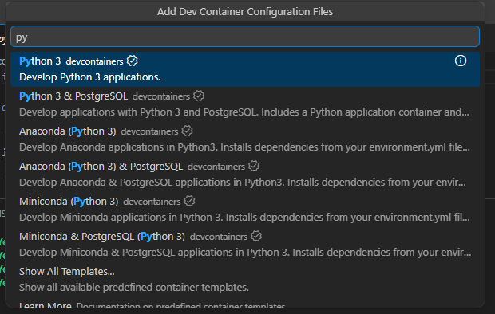
Task: Click 'Show all available predefined container templates.' text
Action: [x=134, y=288]
